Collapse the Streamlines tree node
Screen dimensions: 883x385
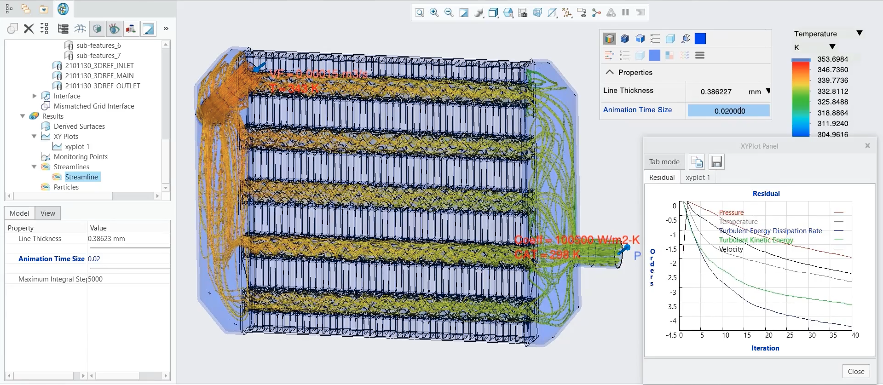(x=34, y=167)
